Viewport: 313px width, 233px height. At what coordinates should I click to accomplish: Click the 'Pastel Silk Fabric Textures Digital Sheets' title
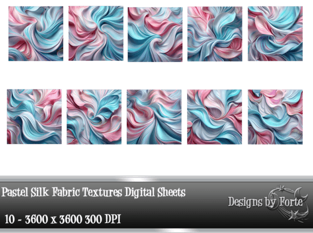coord(93,193)
